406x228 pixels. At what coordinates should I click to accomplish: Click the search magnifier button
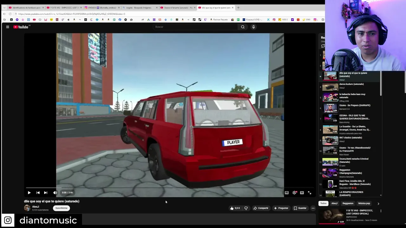243,27
